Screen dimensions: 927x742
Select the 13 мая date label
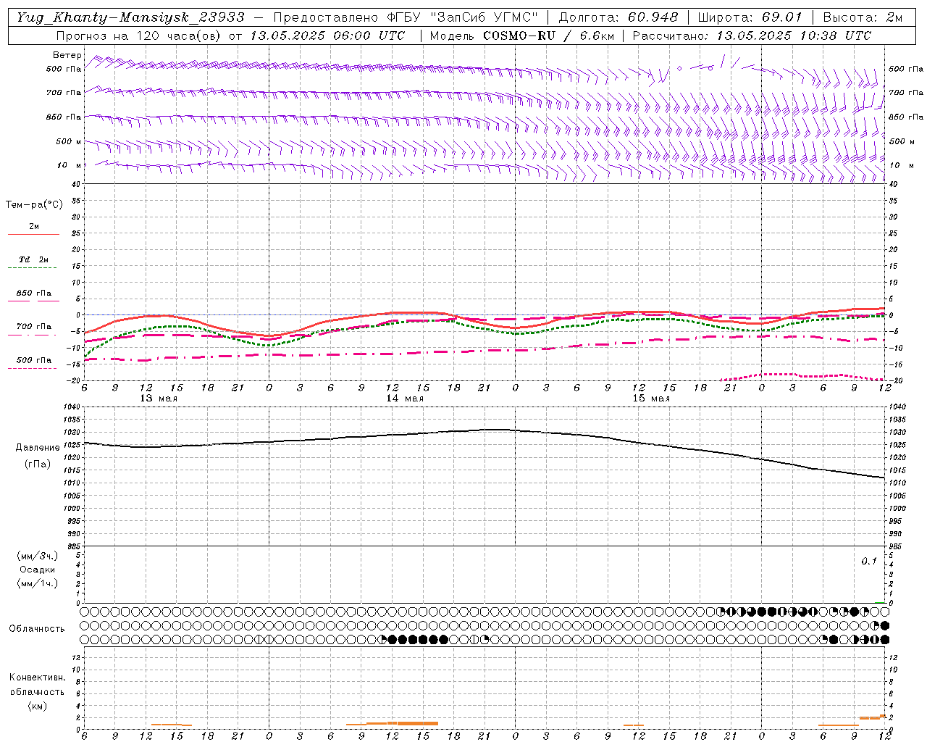coord(159,399)
